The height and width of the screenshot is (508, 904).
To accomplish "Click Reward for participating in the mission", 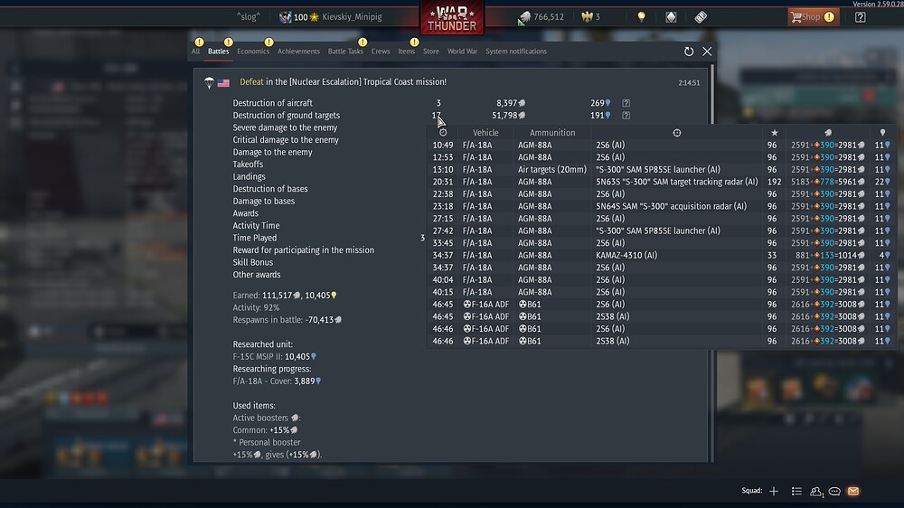I will 303,250.
